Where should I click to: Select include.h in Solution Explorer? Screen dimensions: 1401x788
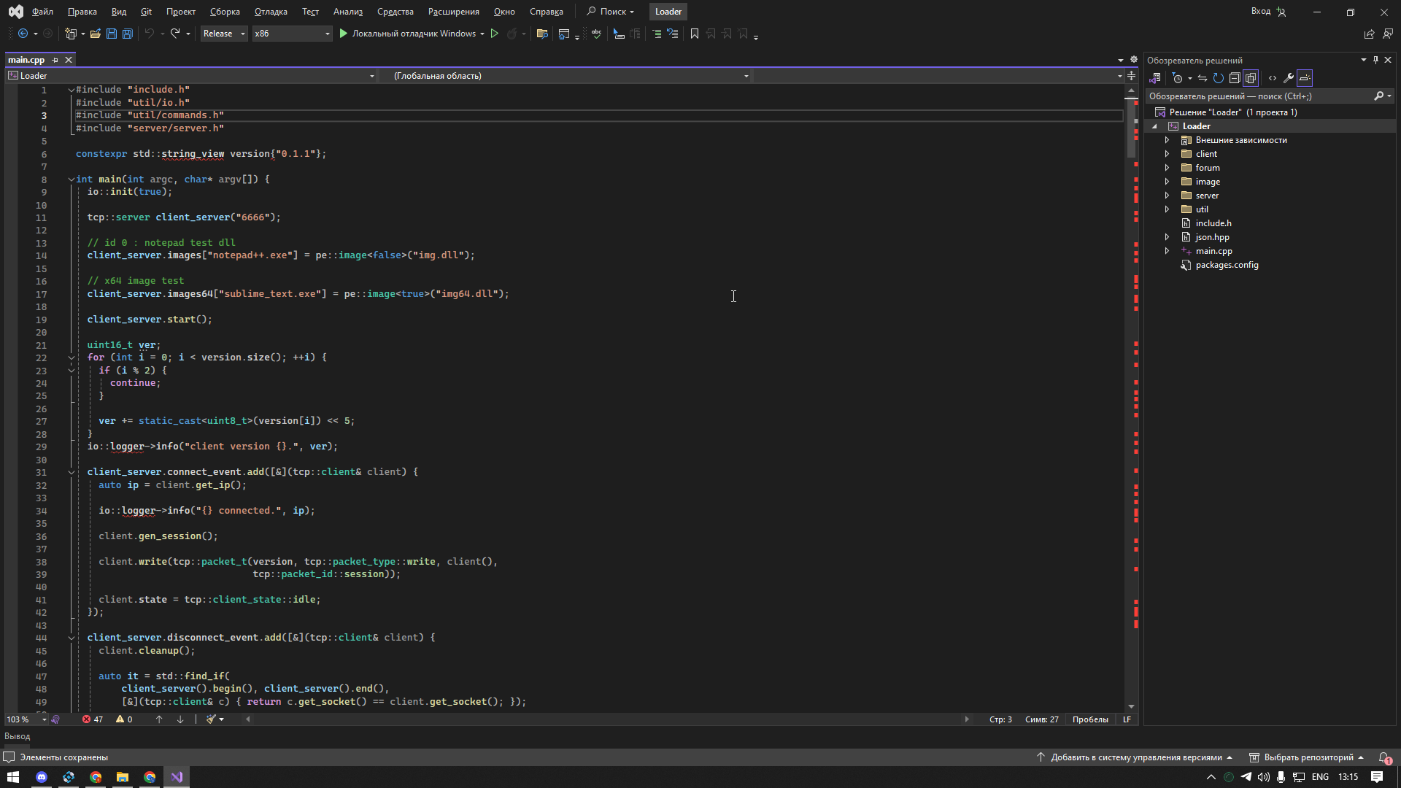1213,223
